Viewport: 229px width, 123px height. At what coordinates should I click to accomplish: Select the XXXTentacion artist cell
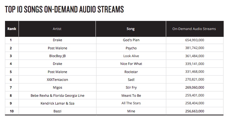pyautogui.click(x=57, y=80)
